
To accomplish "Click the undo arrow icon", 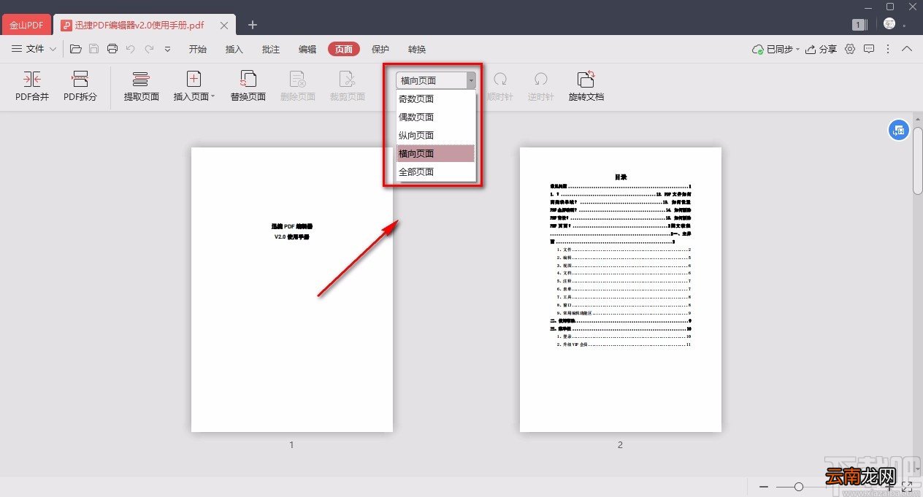I will (x=131, y=49).
